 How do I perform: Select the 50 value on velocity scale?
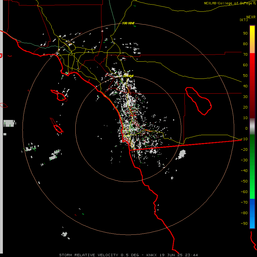pyautogui.click(x=245, y=76)
